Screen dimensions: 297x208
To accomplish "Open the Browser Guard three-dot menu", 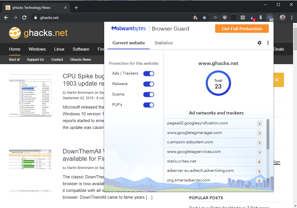I will tap(268, 43).
